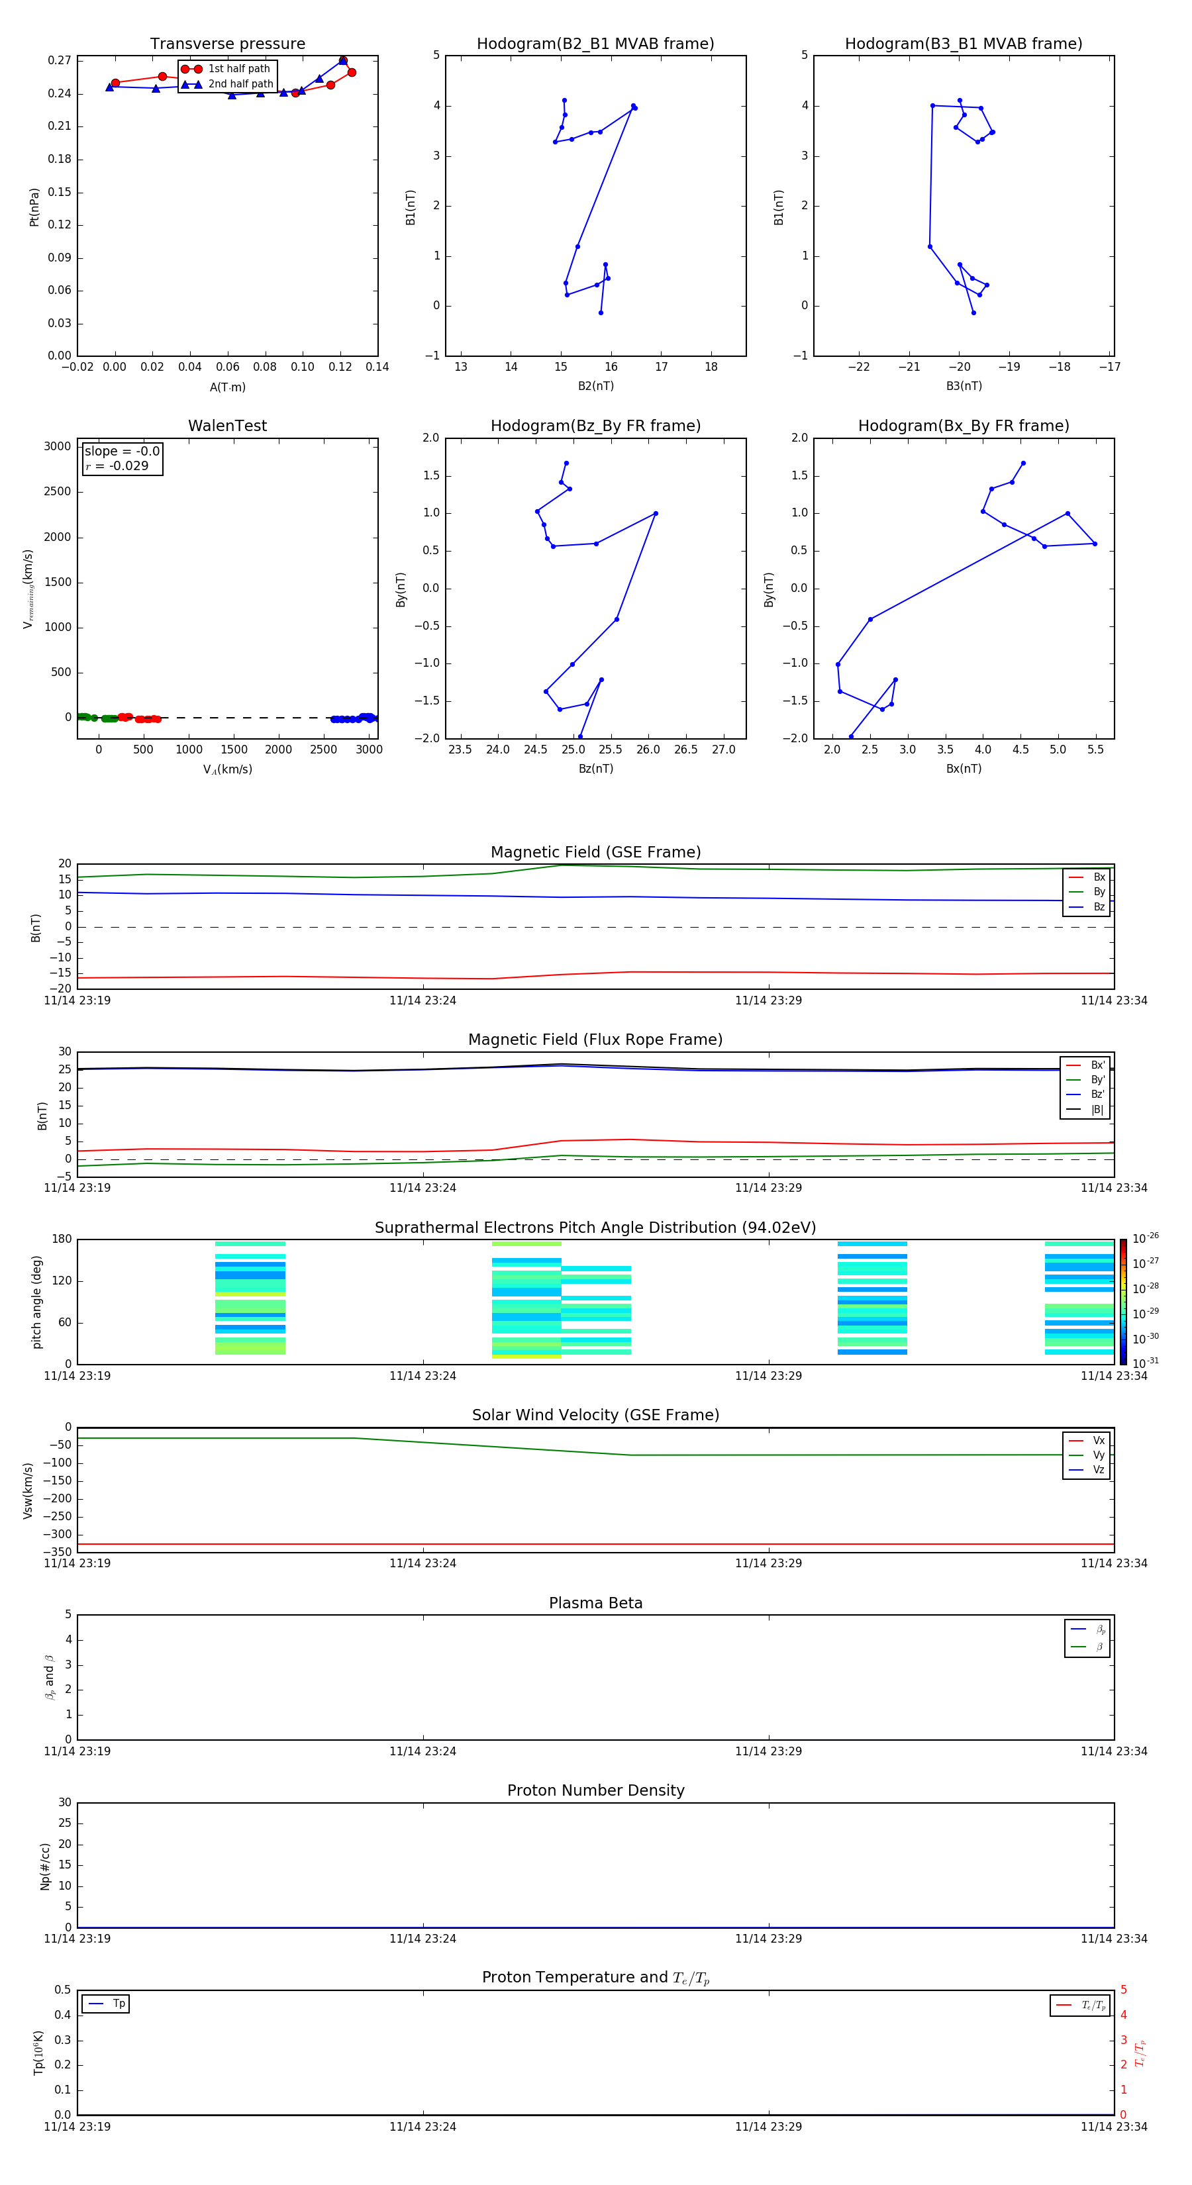The height and width of the screenshot is (2185, 1192).
Task: Click the "Proton Number Density" title
Action: click(x=595, y=1790)
